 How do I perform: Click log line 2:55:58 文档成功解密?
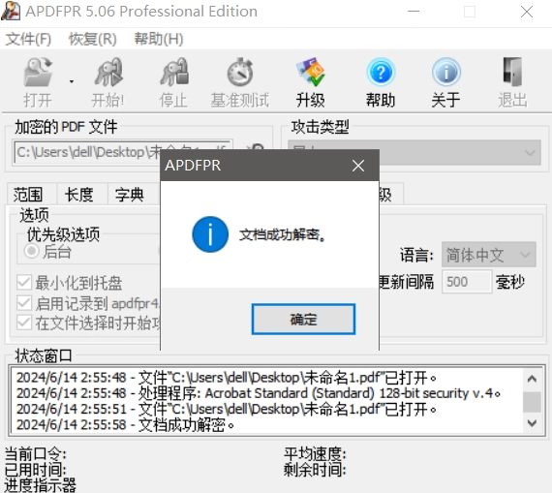125,425
